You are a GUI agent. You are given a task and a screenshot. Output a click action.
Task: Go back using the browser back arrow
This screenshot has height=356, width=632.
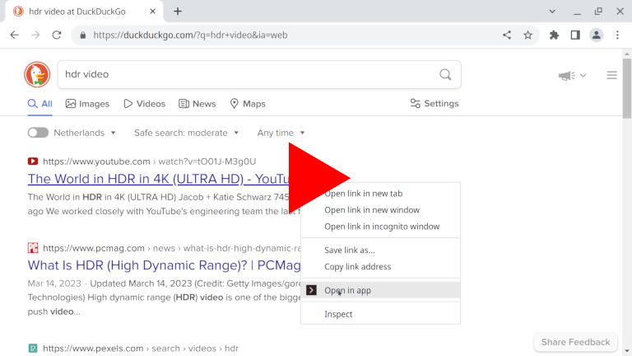pyautogui.click(x=15, y=35)
